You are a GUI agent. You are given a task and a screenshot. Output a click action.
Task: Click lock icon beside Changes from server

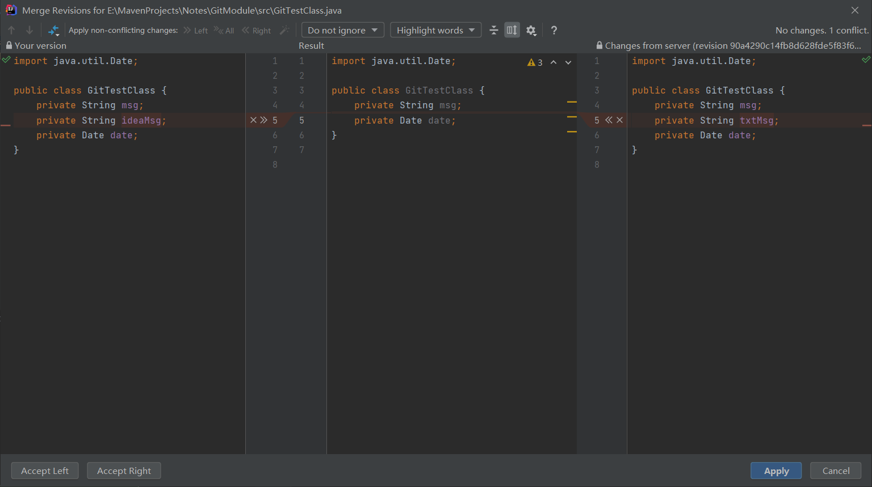tap(599, 45)
